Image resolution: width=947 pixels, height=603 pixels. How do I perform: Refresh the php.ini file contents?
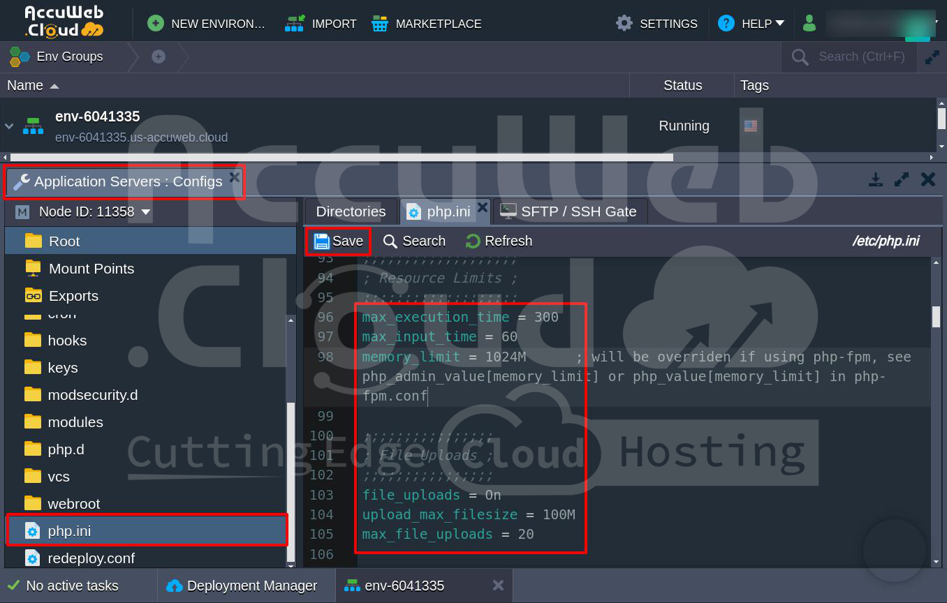pos(499,241)
